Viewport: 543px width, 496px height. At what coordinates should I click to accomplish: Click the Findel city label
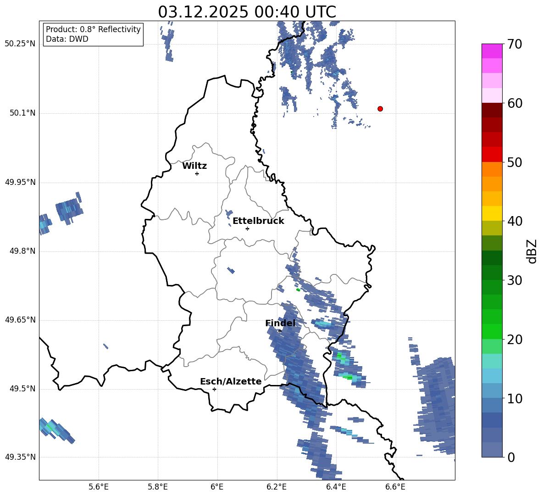(x=280, y=323)
